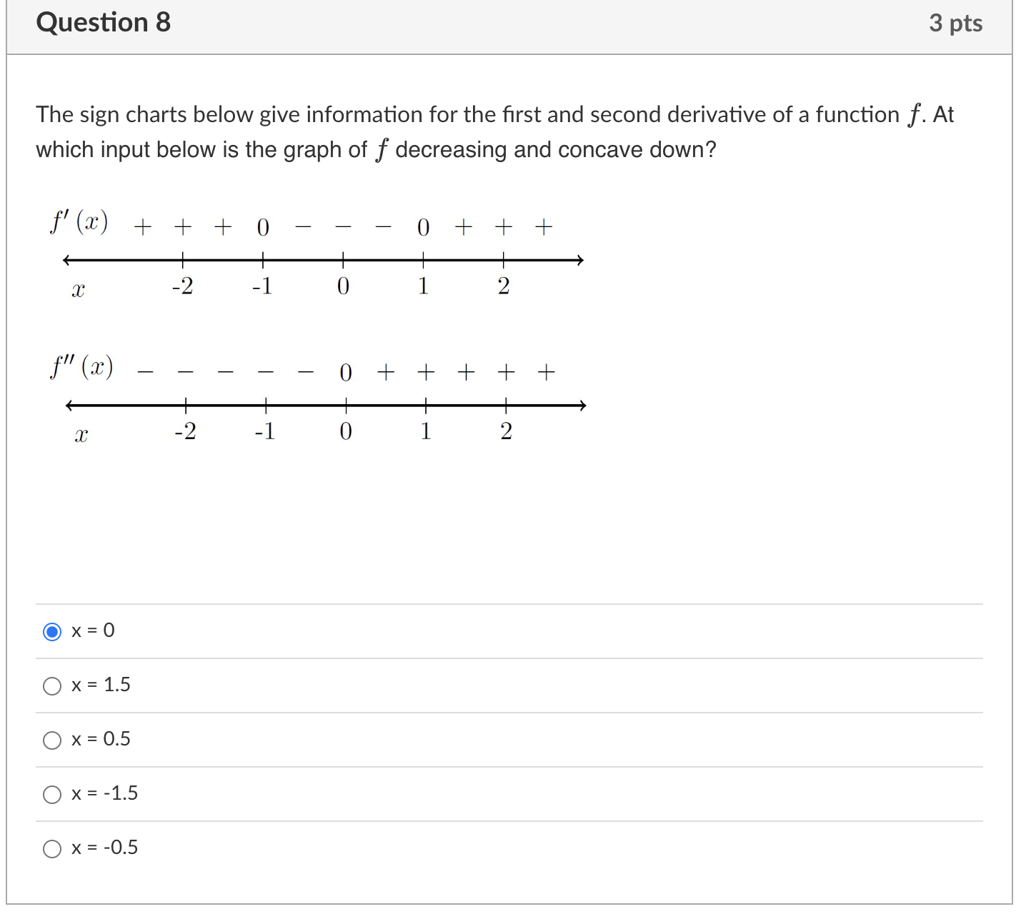Image resolution: width=1016 pixels, height=914 pixels.
Task: Click the f''(x) sign chart label
Action: point(81,367)
